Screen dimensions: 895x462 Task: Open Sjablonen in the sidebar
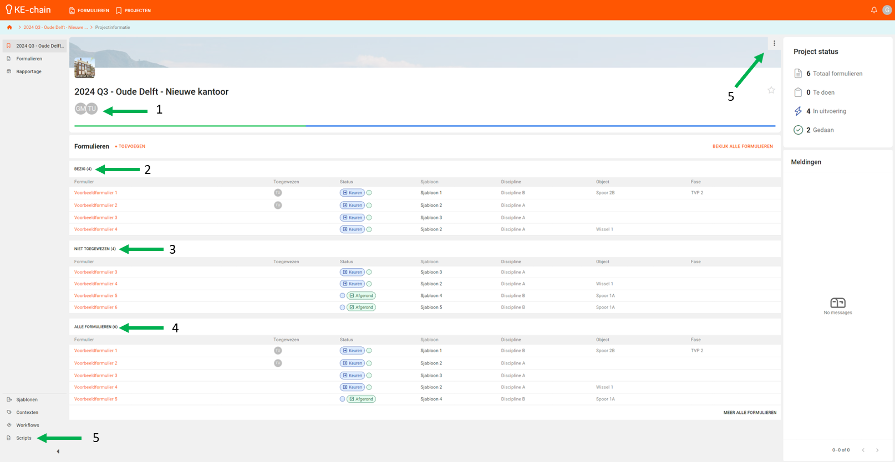point(27,400)
